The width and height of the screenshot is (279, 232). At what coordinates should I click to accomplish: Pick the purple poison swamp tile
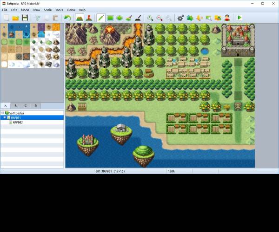click(x=41, y=27)
